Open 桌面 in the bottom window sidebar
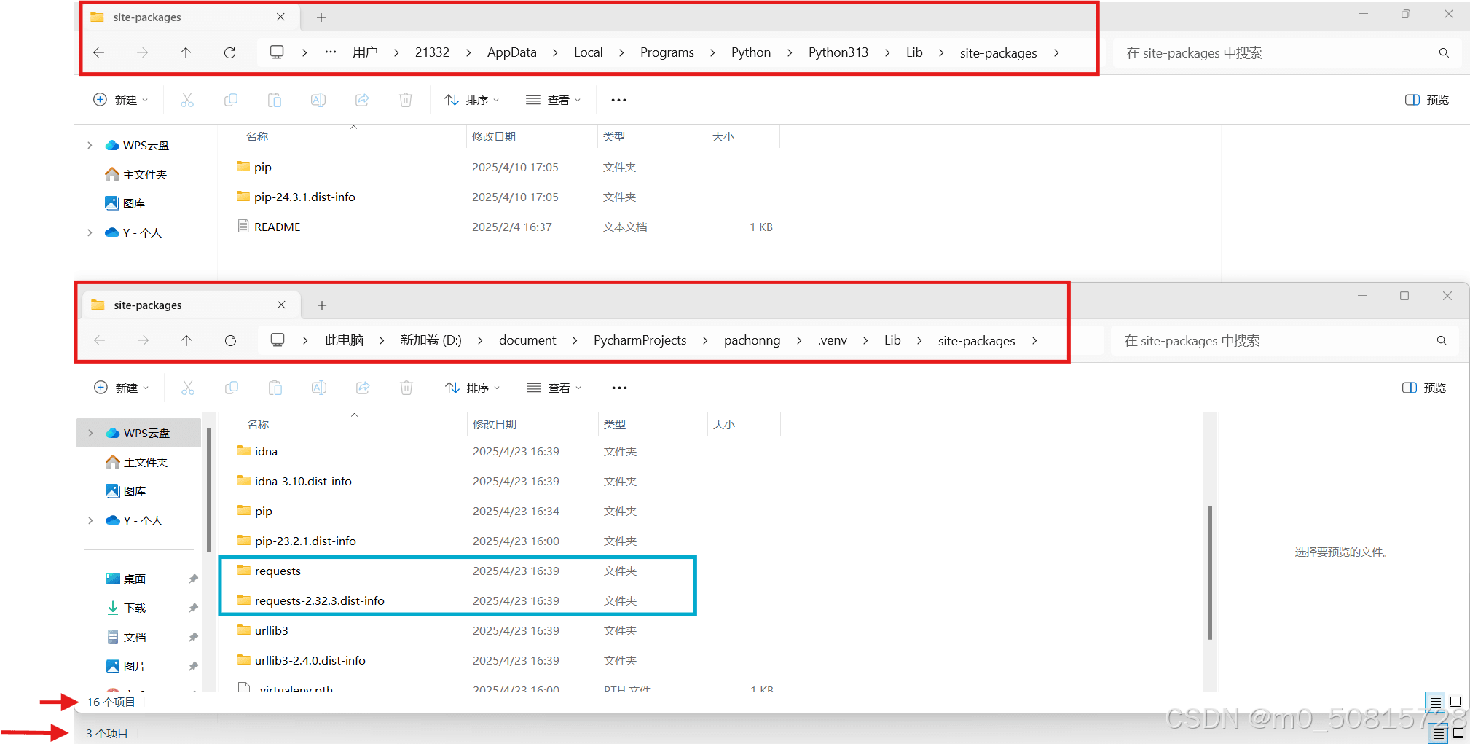The height and width of the screenshot is (744, 1470). pos(135,579)
